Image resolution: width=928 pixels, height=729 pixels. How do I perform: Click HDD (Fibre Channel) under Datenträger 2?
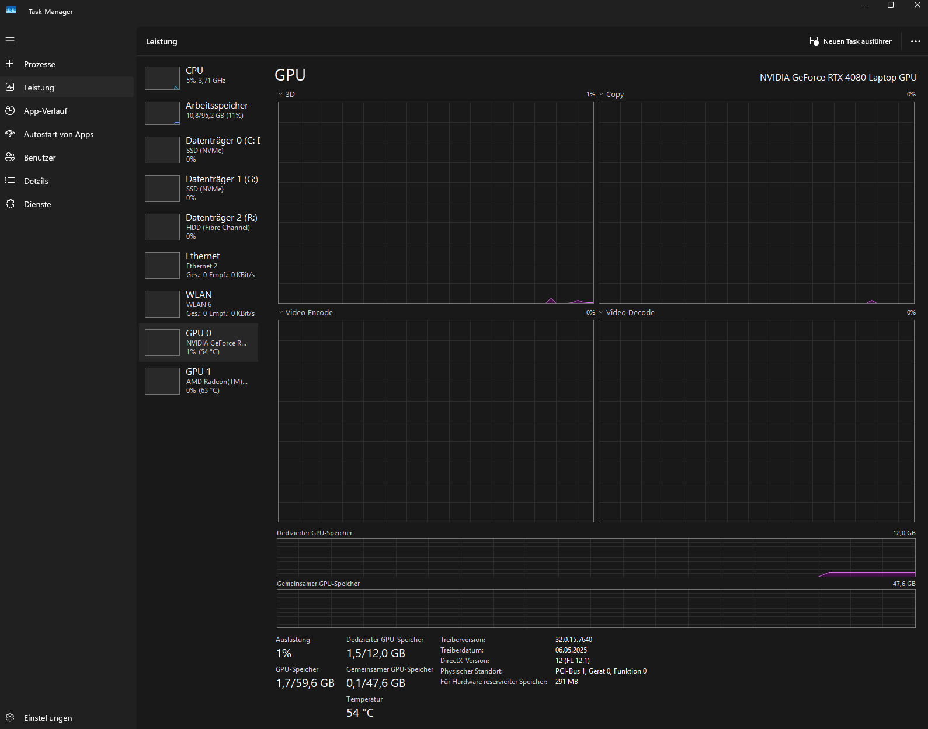pos(218,228)
